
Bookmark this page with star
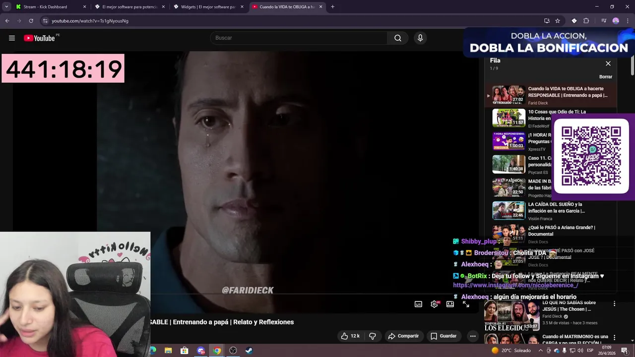(x=558, y=21)
